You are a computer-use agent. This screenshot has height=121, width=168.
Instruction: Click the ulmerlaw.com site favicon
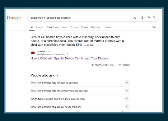click(x=33, y=53)
